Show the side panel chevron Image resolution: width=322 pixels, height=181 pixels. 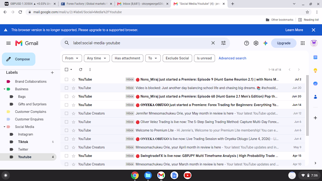click(315, 163)
